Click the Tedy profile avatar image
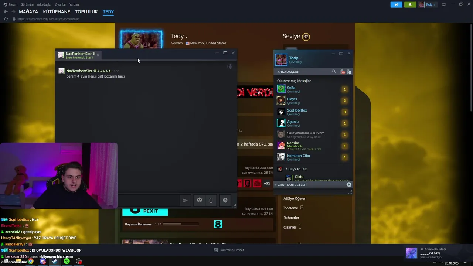This screenshot has width=473, height=266. point(141,40)
